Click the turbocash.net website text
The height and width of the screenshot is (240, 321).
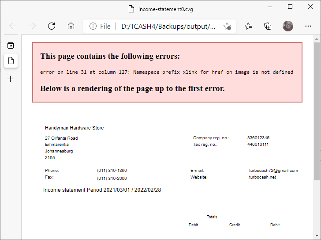coord(262,177)
